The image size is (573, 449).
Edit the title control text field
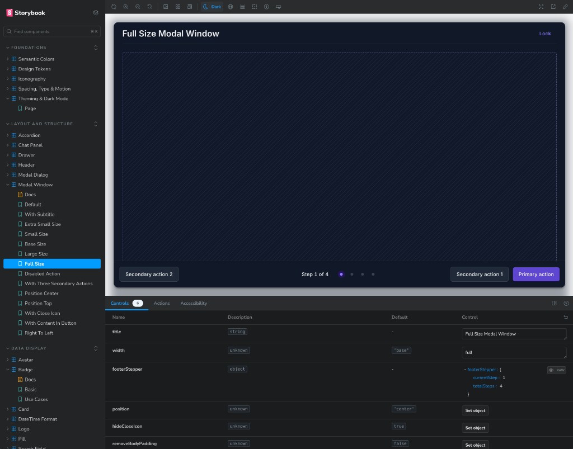pyautogui.click(x=514, y=334)
